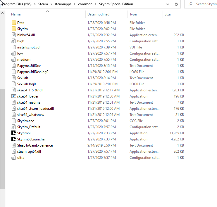Expand chevron after common in path

96,4
